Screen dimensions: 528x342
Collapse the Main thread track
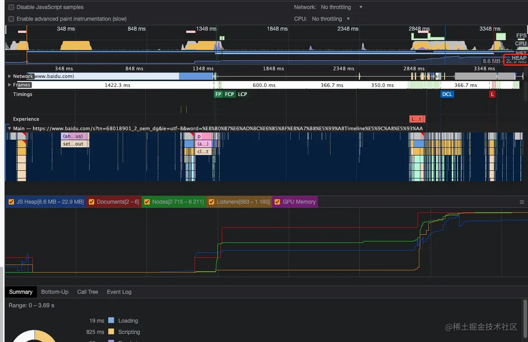tap(9, 128)
